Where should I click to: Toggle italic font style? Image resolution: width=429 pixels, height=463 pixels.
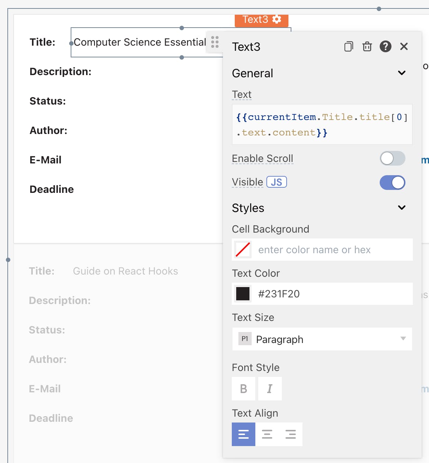tap(270, 389)
